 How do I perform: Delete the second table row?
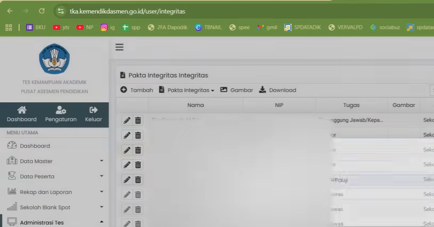pos(138,135)
